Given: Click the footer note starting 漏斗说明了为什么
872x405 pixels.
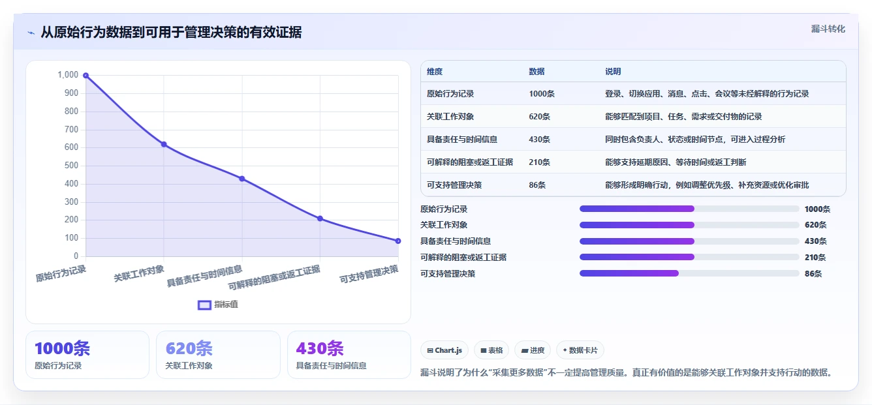Looking at the screenshot, I should tap(627, 373).
